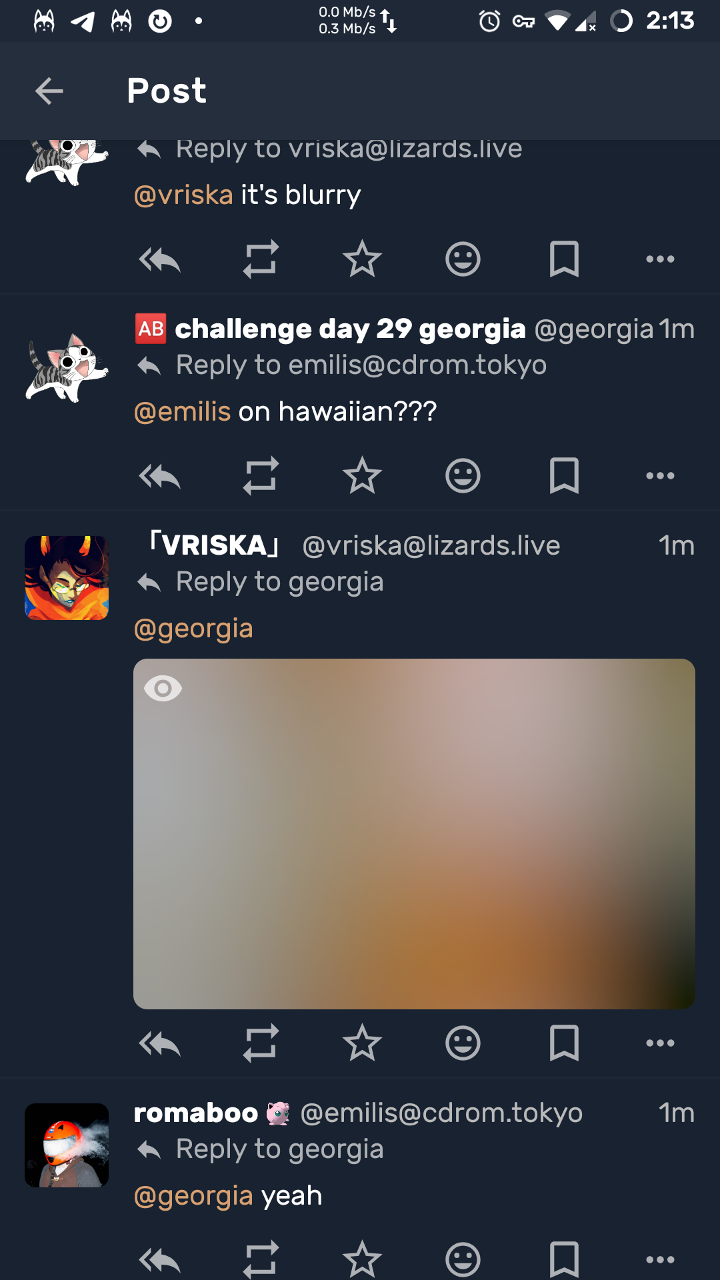
Task: Go back using the arrow beside Post
Action: (x=49, y=91)
